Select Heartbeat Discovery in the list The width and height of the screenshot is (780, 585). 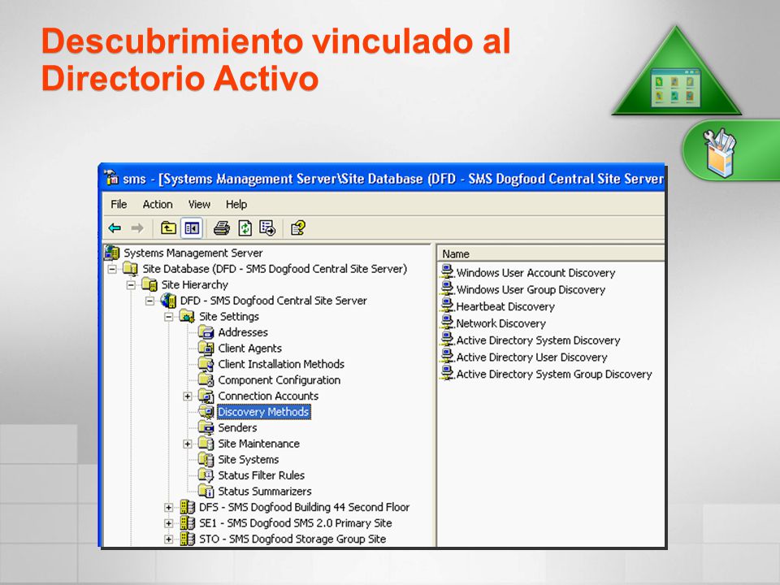[x=505, y=307]
